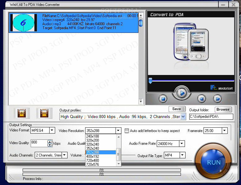Choose 720x480 resolution from the list
Screen dimensions: 241x185
(101, 161)
